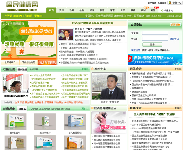The height and width of the screenshot is (150, 183).
Task: Select the 妇科用药 tab
Action: point(56,109)
